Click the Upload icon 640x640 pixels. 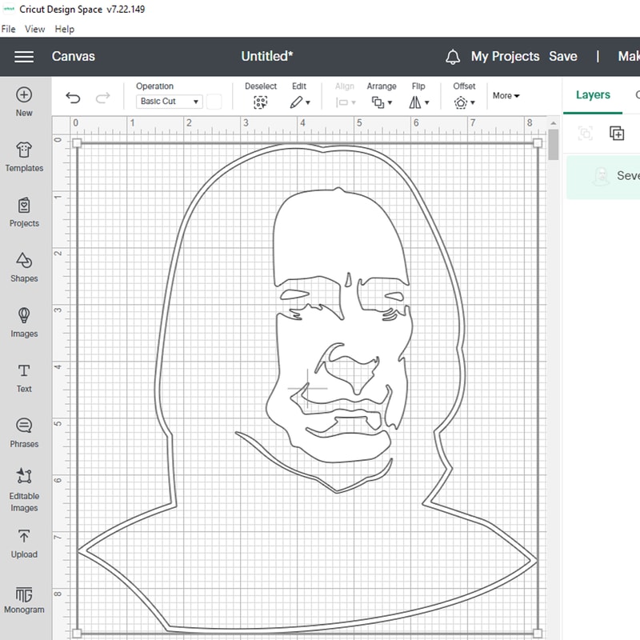[x=24, y=543]
